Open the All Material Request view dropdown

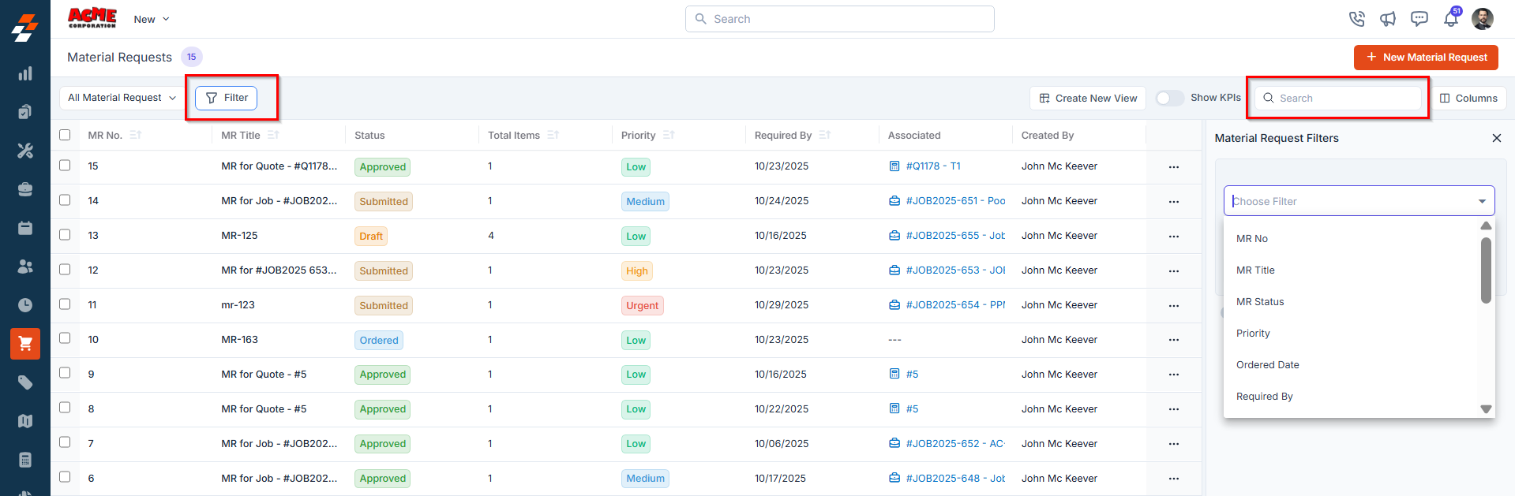tap(122, 98)
